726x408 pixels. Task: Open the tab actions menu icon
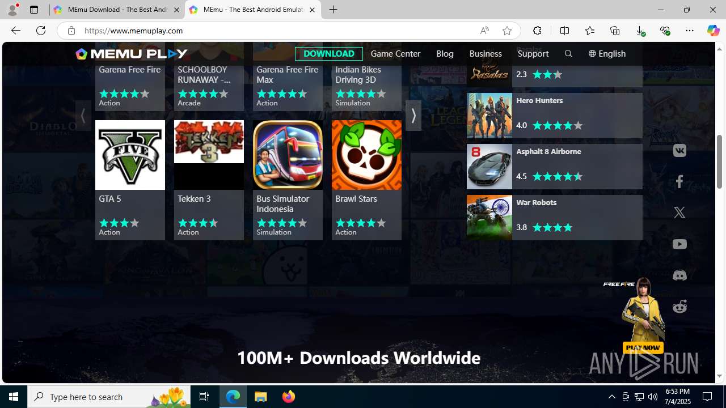pyautogui.click(x=34, y=10)
